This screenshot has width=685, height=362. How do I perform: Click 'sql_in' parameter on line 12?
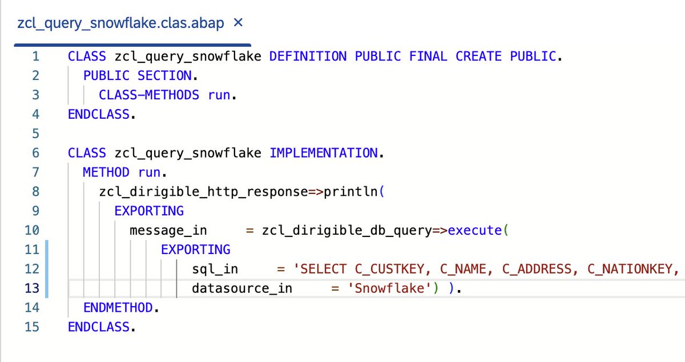pos(215,269)
